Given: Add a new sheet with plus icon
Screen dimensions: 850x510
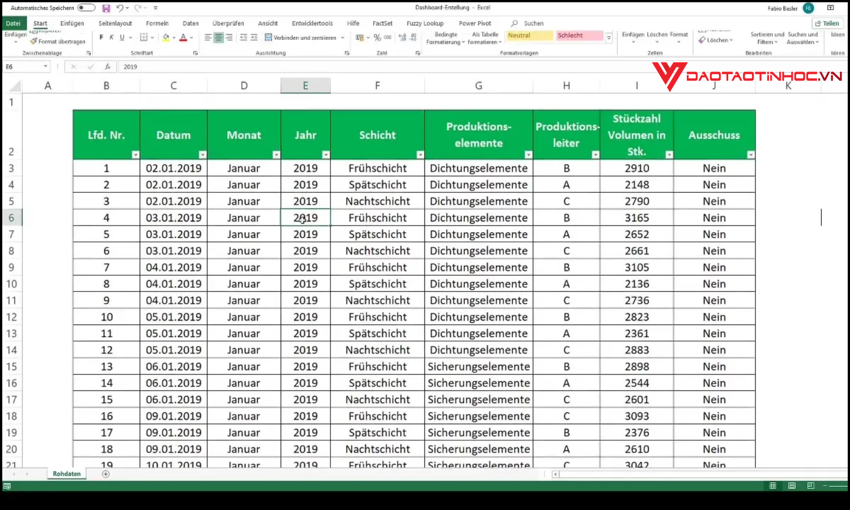Looking at the screenshot, I should [105, 474].
